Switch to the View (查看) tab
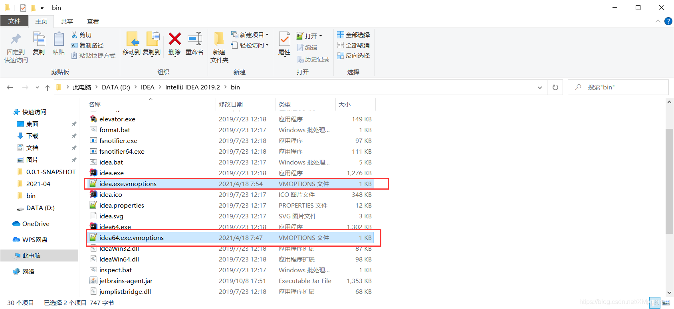 coord(93,21)
